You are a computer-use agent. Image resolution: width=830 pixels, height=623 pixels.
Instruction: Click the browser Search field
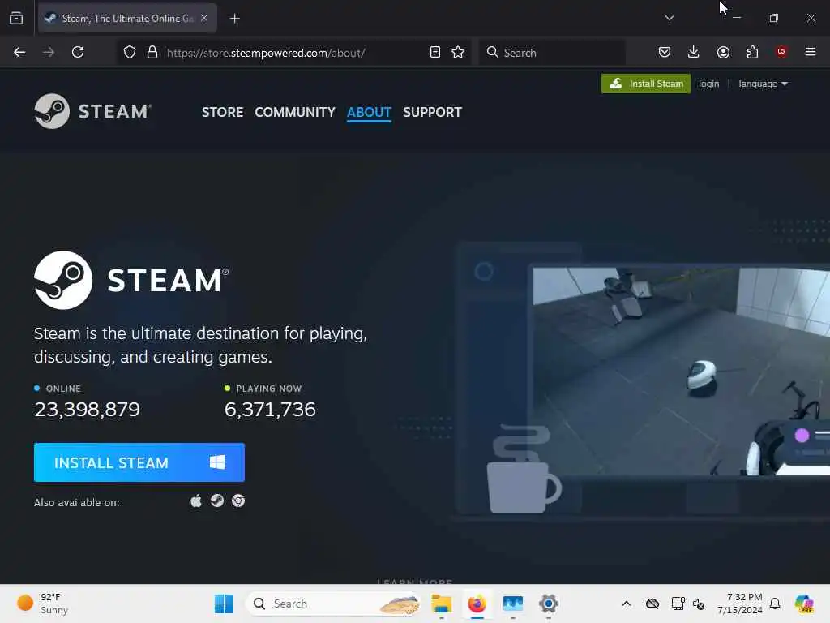pos(551,53)
